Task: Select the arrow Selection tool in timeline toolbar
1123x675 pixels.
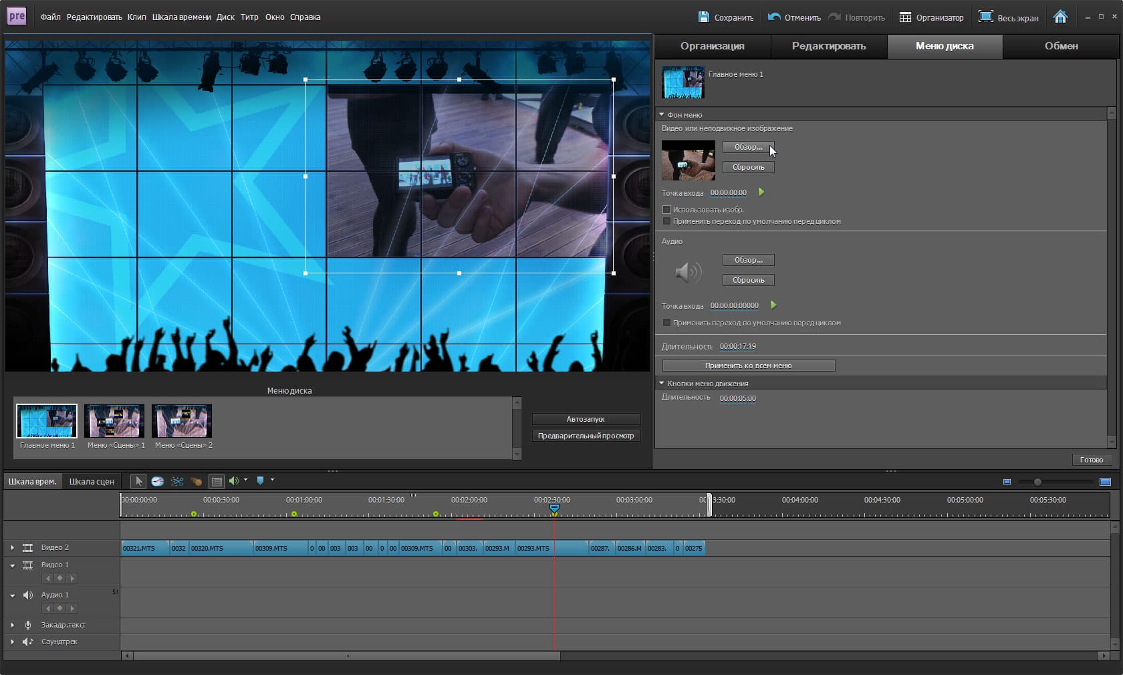Action: [x=138, y=481]
